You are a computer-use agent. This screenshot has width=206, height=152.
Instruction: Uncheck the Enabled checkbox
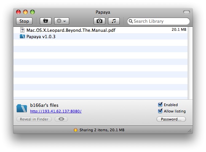[160, 104]
